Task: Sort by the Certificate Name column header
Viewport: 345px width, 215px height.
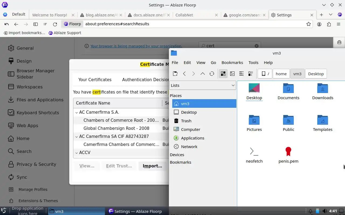Action: pyautogui.click(x=118, y=103)
